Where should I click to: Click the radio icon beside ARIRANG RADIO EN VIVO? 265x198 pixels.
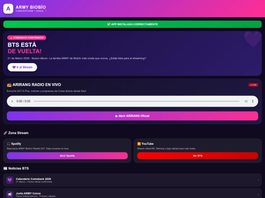click(x=9, y=85)
